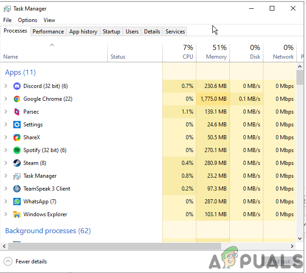Expand the Google Chrome process group

pyautogui.click(x=6, y=99)
